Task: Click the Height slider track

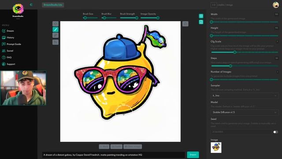Action: coord(245,36)
